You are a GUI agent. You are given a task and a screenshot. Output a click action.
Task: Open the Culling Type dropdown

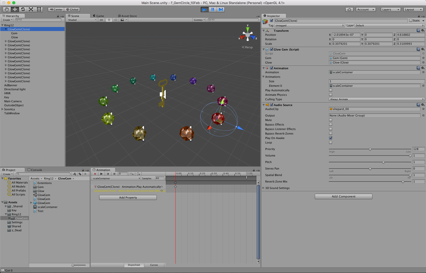[x=377, y=99]
